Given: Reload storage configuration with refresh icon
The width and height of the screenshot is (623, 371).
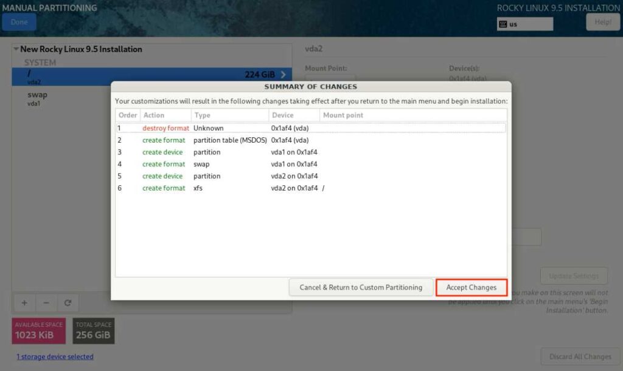Looking at the screenshot, I should coord(68,303).
